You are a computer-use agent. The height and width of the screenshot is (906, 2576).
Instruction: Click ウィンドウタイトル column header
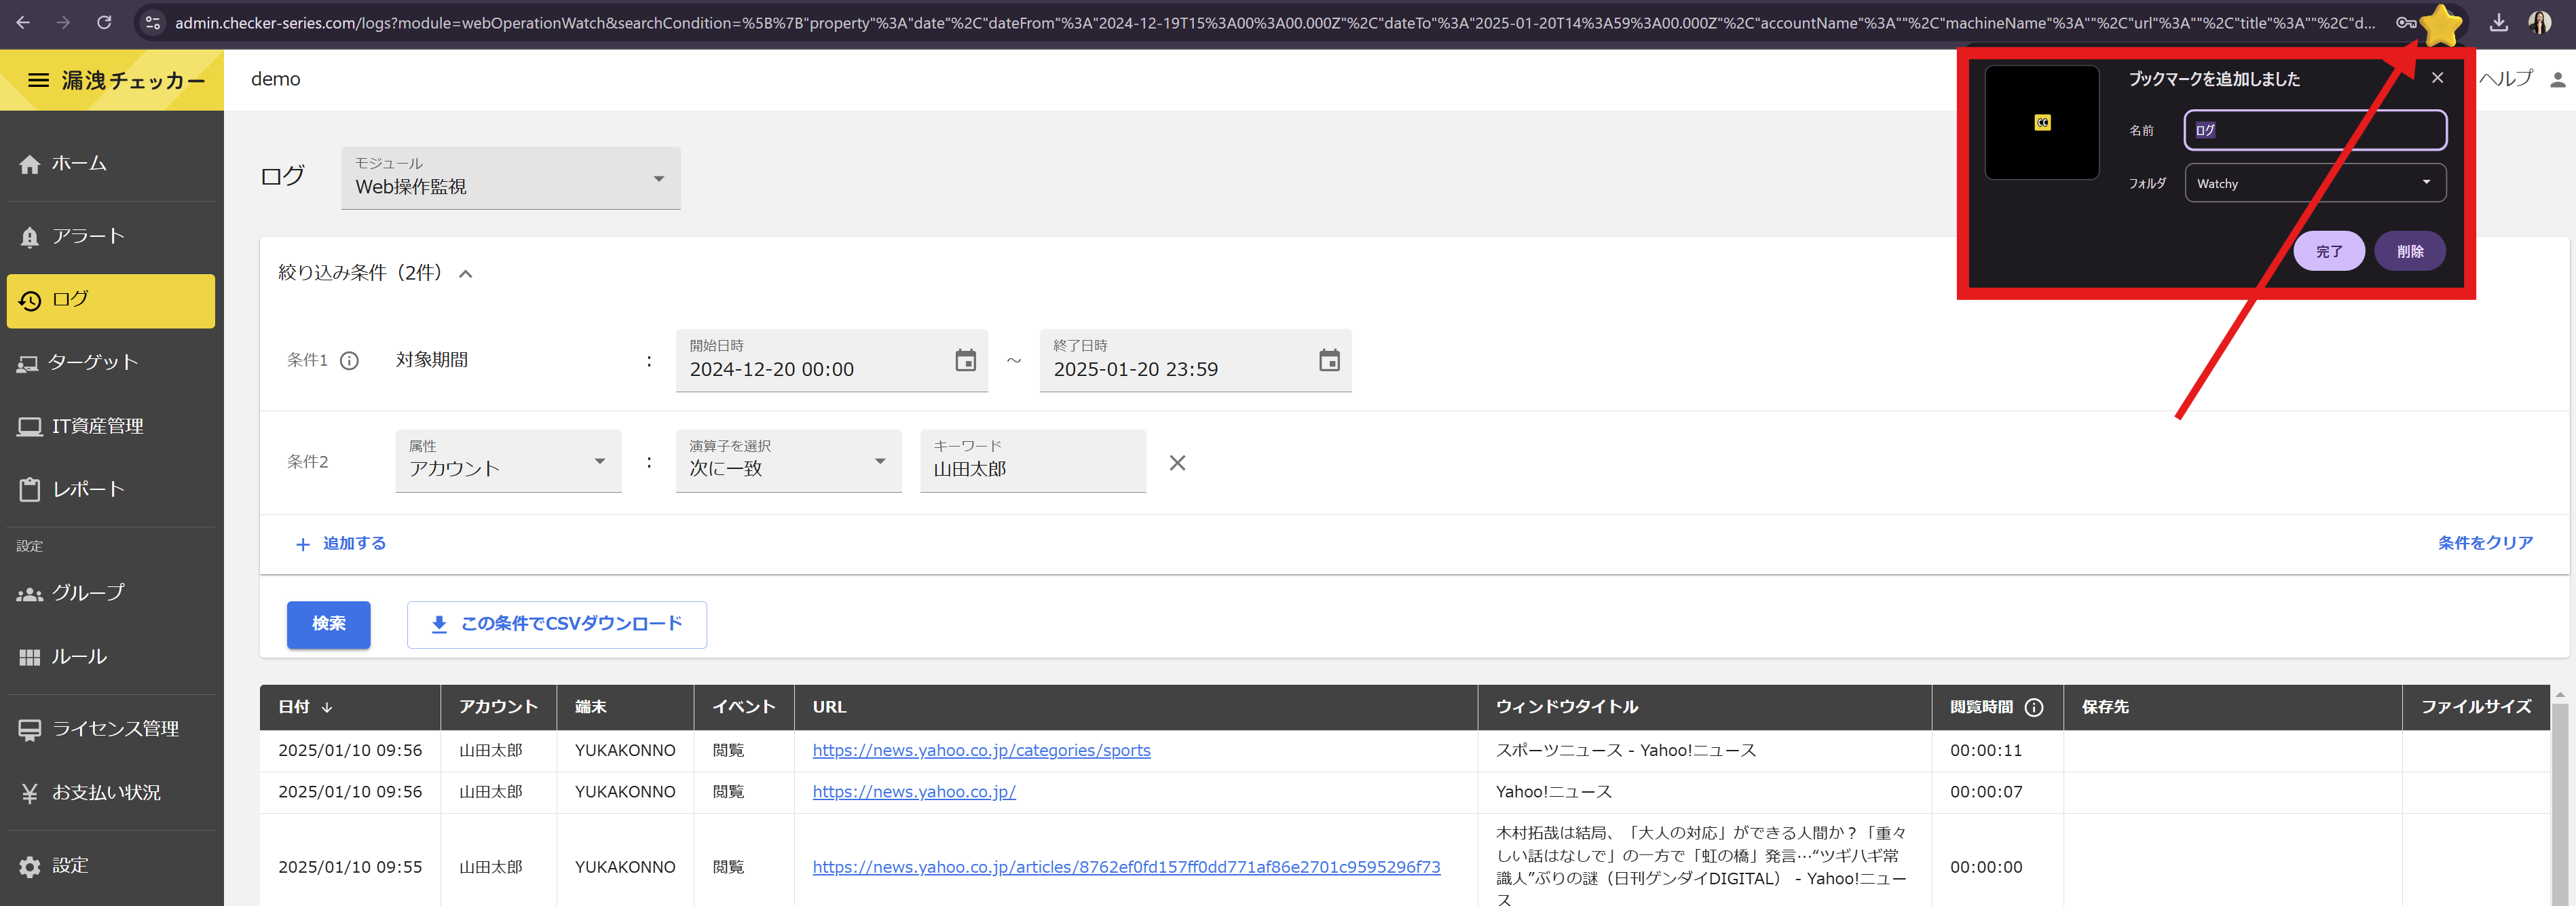click(x=1704, y=707)
